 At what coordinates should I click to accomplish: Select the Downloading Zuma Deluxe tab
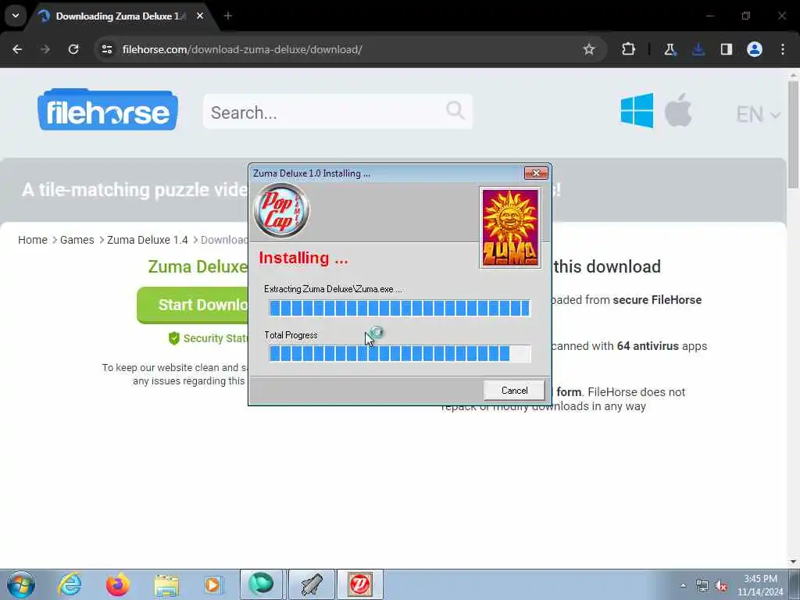[116, 16]
